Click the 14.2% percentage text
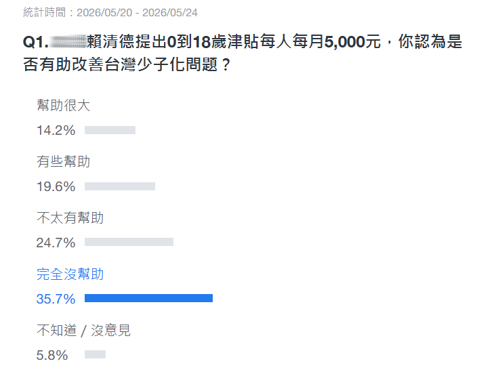This screenshot has height=374, width=500. click(56, 130)
